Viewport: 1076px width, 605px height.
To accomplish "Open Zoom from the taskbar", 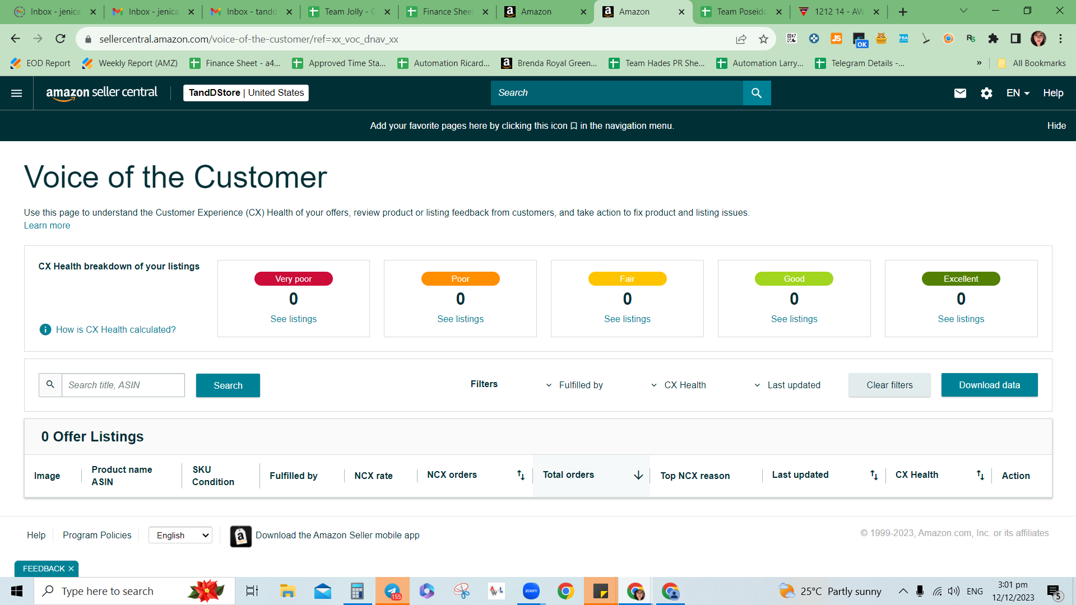I will pos(531,591).
